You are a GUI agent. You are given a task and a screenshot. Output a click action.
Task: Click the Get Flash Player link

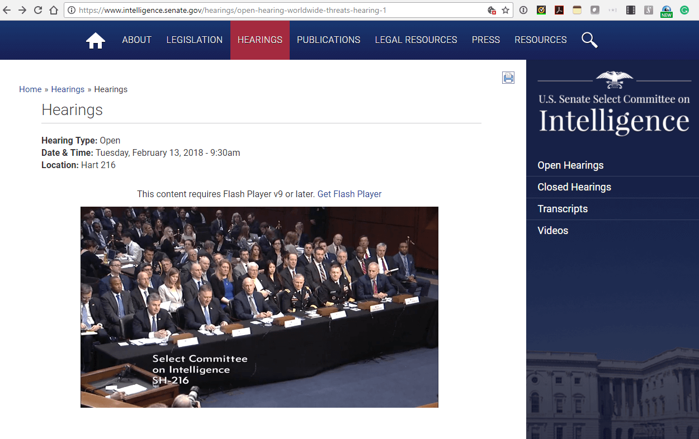349,194
